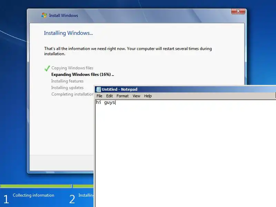Close the Install Windows dialog
276x207 pixels.
click(x=238, y=11)
